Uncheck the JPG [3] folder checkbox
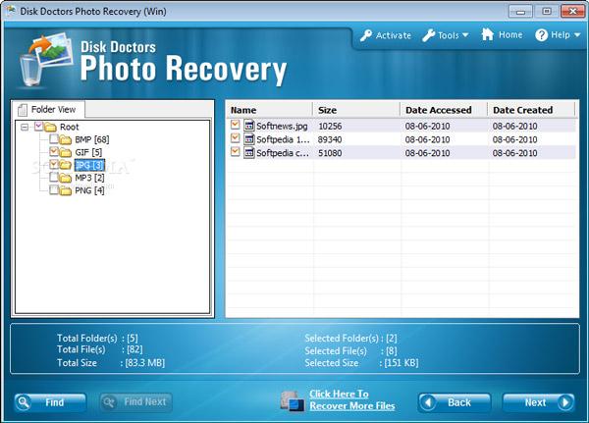Screen dimensions: 589x423 coord(54,164)
